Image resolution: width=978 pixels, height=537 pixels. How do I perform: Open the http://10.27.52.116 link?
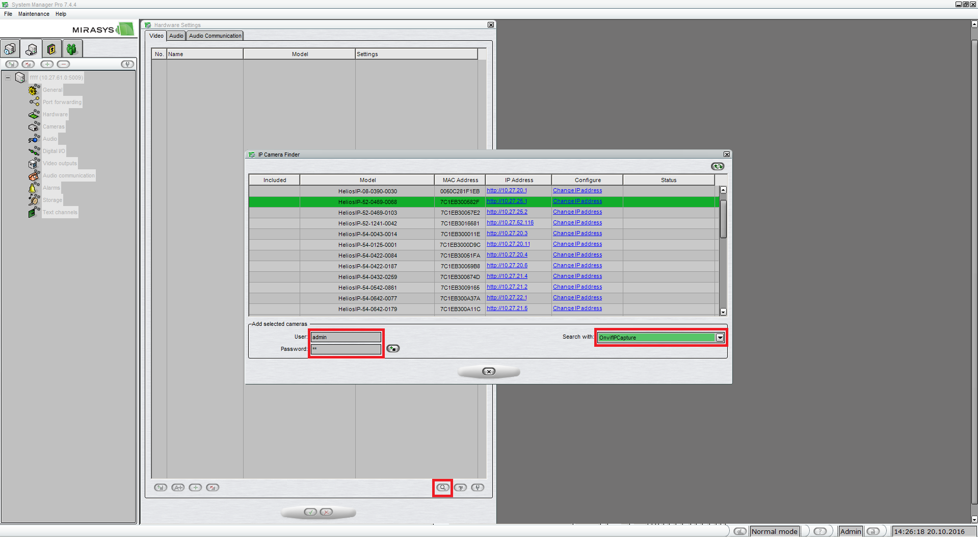(x=510, y=223)
